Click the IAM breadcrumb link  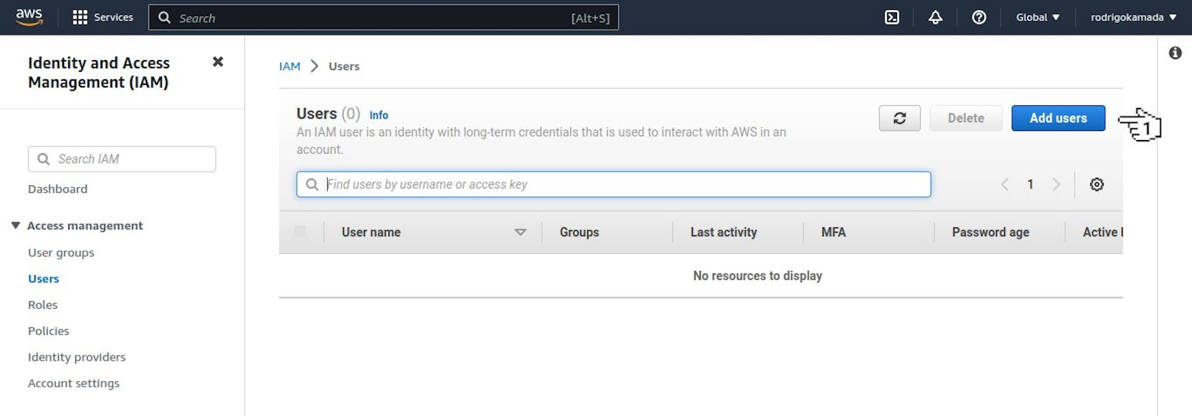click(x=289, y=66)
